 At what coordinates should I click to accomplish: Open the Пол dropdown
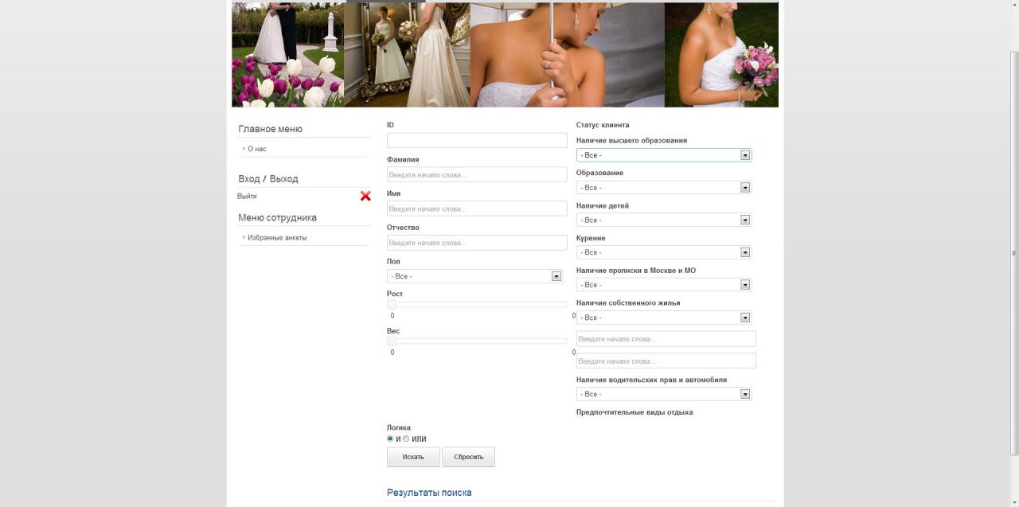click(474, 276)
